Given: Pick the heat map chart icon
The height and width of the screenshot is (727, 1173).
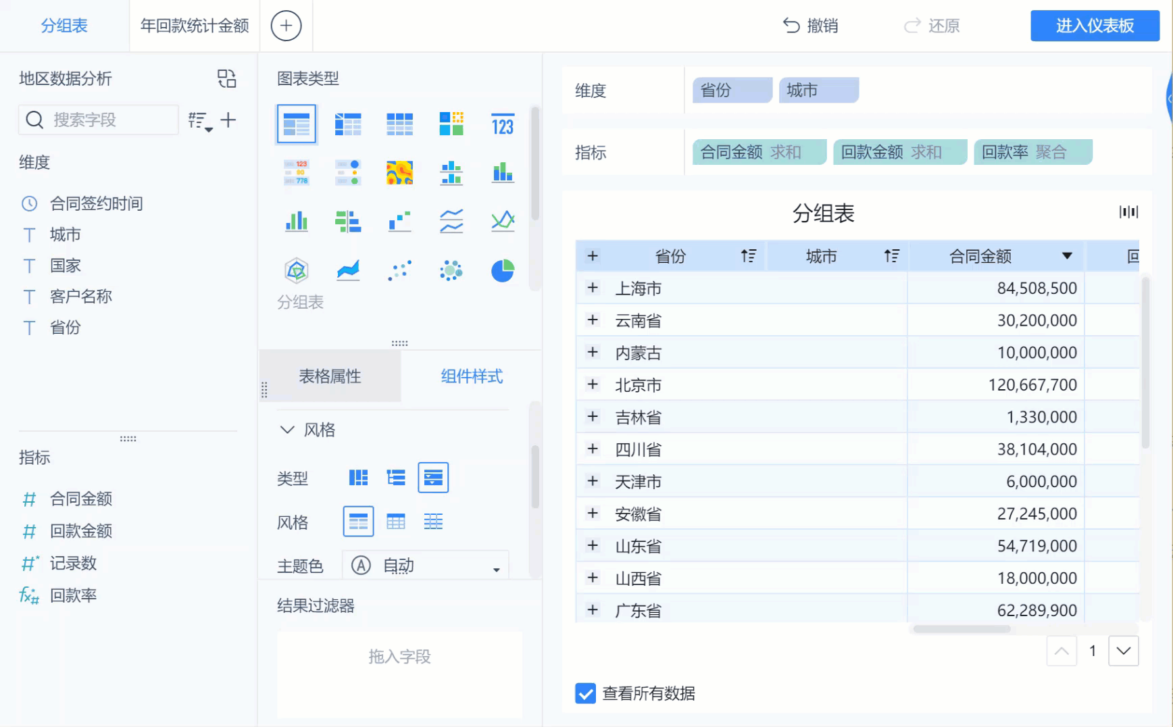Looking at the screenshot, I should point(399,173).
